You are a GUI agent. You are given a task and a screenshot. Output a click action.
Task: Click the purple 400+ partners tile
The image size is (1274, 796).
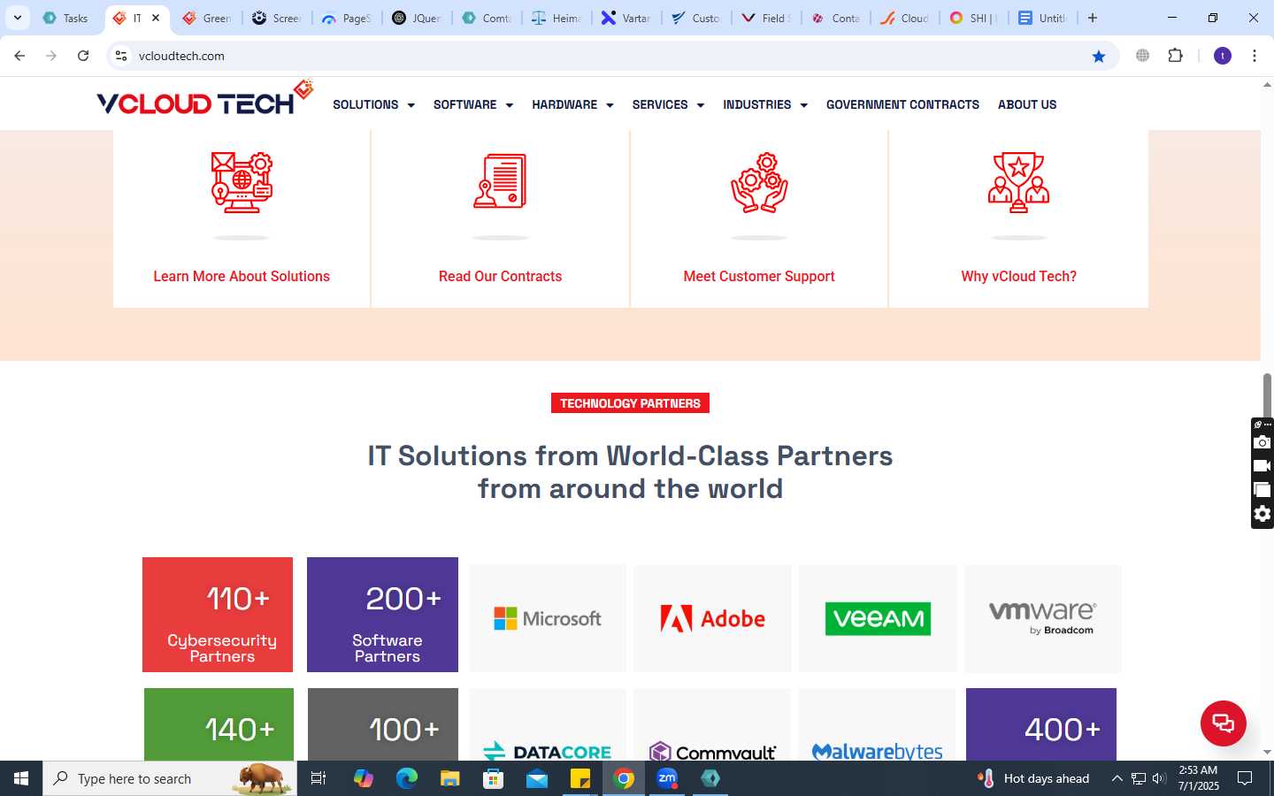click(1041, 724)
